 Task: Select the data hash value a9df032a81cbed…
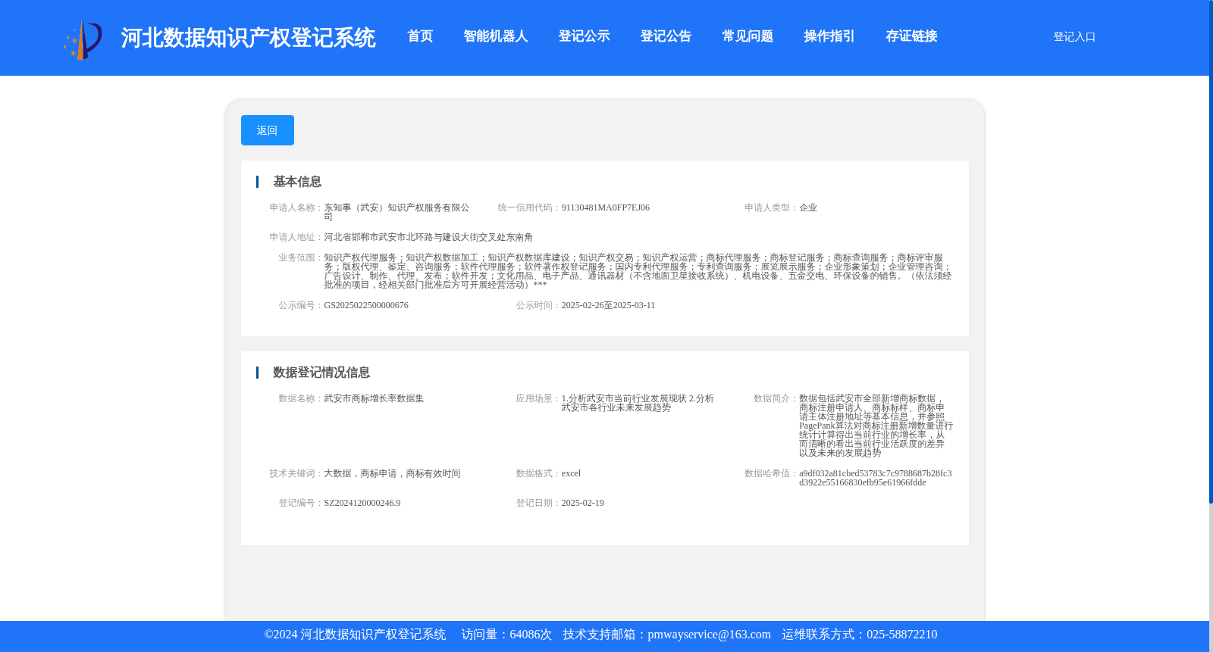pyautogui.click(x=876, y=478)
